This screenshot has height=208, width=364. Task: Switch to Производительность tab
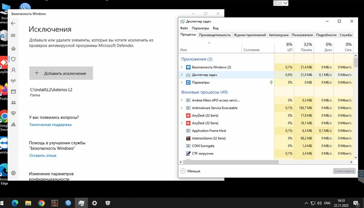(215, 35)
